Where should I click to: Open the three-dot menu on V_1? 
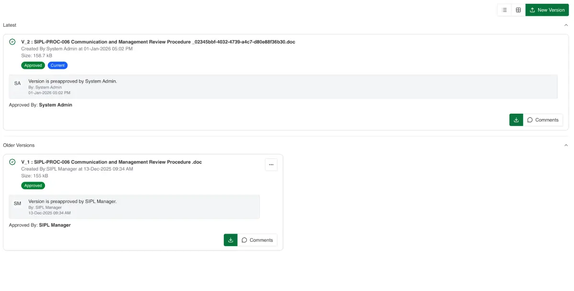[271, 164]
